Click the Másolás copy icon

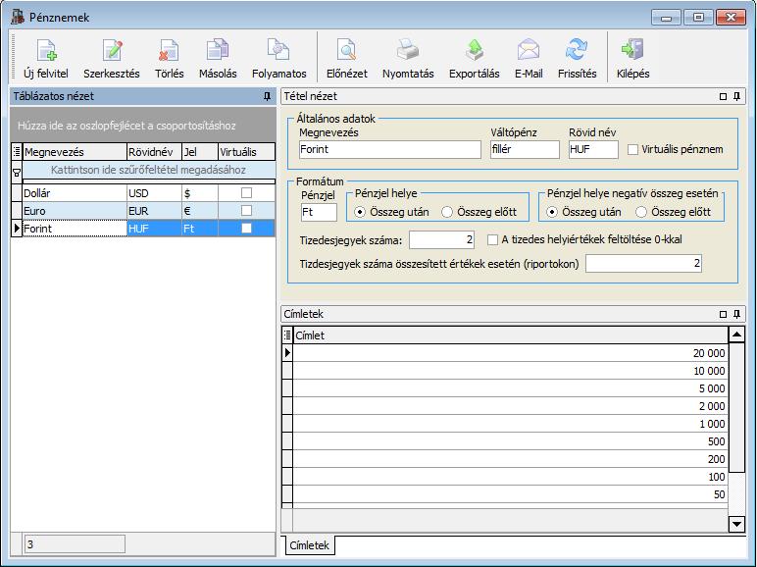point(218,50)
